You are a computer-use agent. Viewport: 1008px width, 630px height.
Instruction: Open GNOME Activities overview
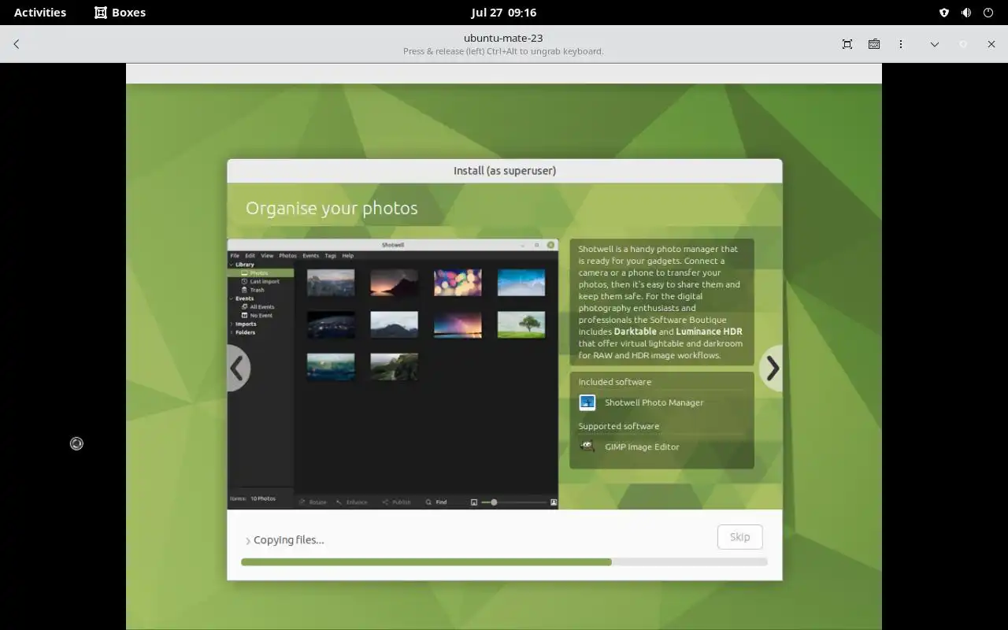pos(40,13)
